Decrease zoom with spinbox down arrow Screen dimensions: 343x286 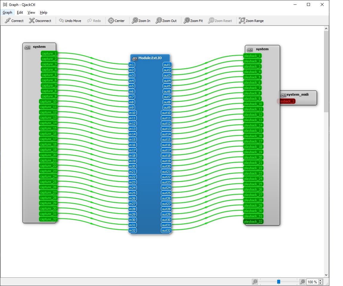(x=320, y=283)
